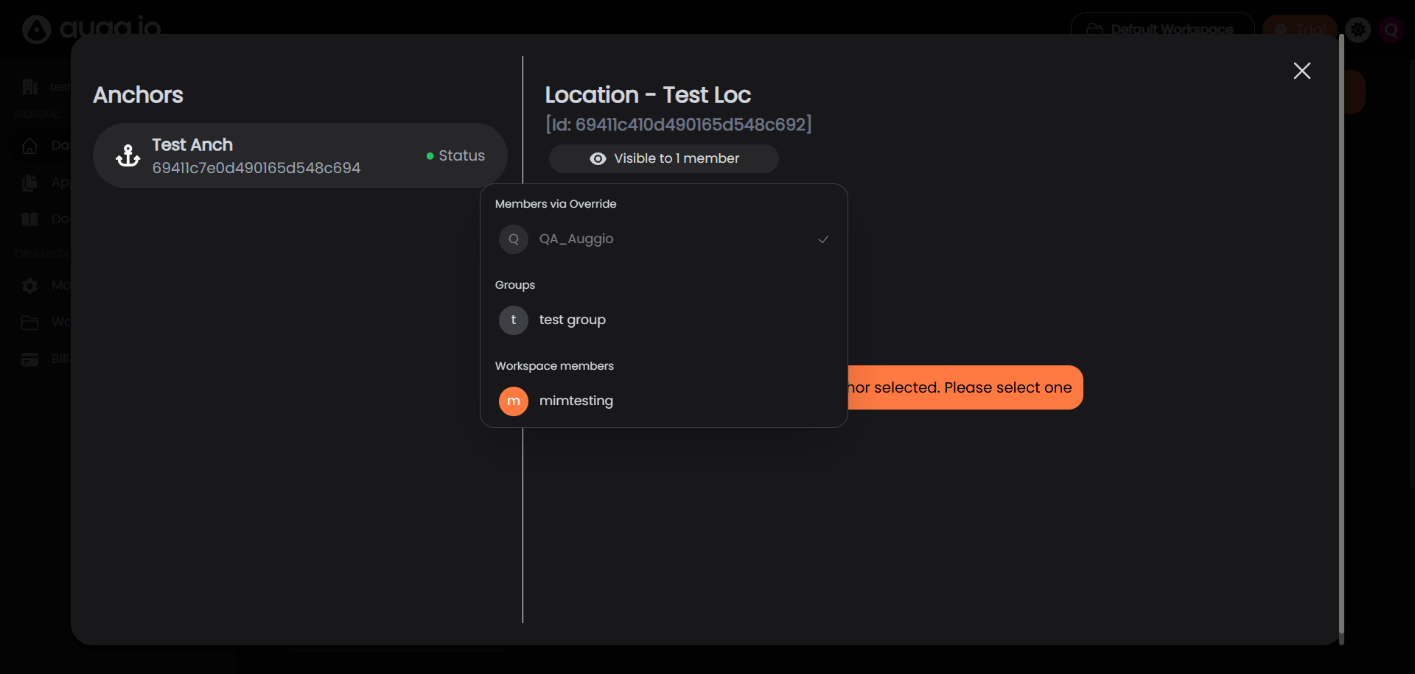Open the settings gear in the top bar
Image resolution: width=1415 pixels, height=674 pixels.
click(1358, 29)
